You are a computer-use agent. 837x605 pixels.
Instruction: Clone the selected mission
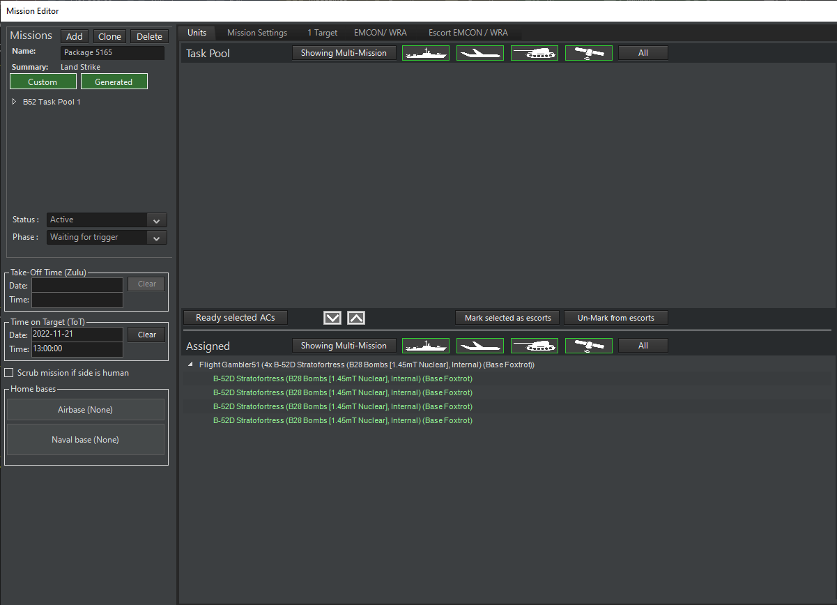[x=109, y=36]
